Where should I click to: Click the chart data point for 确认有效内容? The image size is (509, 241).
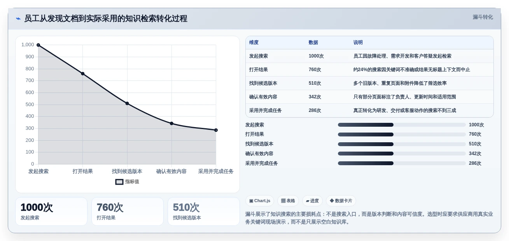point(171,123)
